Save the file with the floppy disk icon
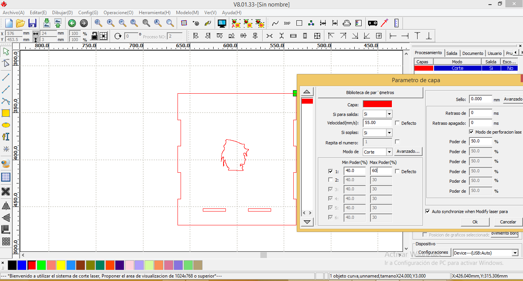This screenshot has height=281, width=523. click(32, 23)
